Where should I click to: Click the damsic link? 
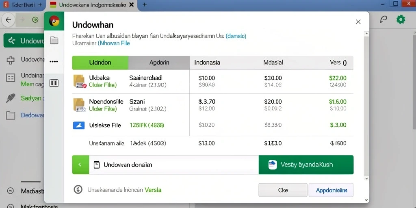point(236,36)
